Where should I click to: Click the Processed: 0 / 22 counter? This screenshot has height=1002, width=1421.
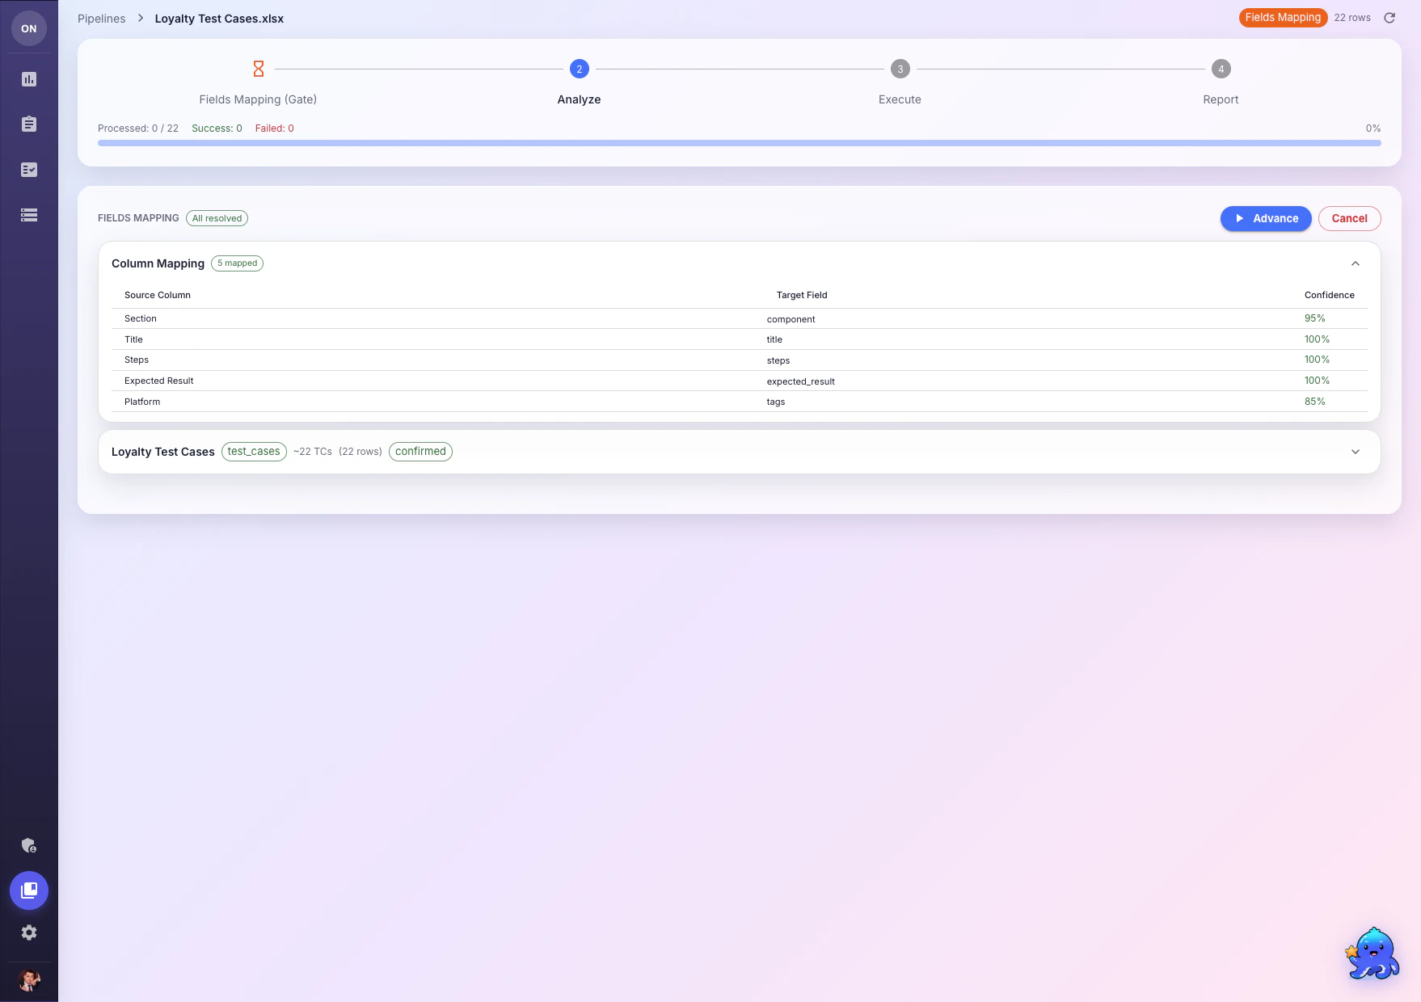pyautogui.click(x=138, y=128)
